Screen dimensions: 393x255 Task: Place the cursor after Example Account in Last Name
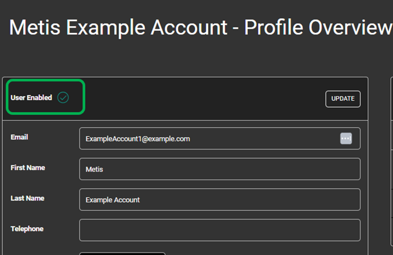click(140, 200)
